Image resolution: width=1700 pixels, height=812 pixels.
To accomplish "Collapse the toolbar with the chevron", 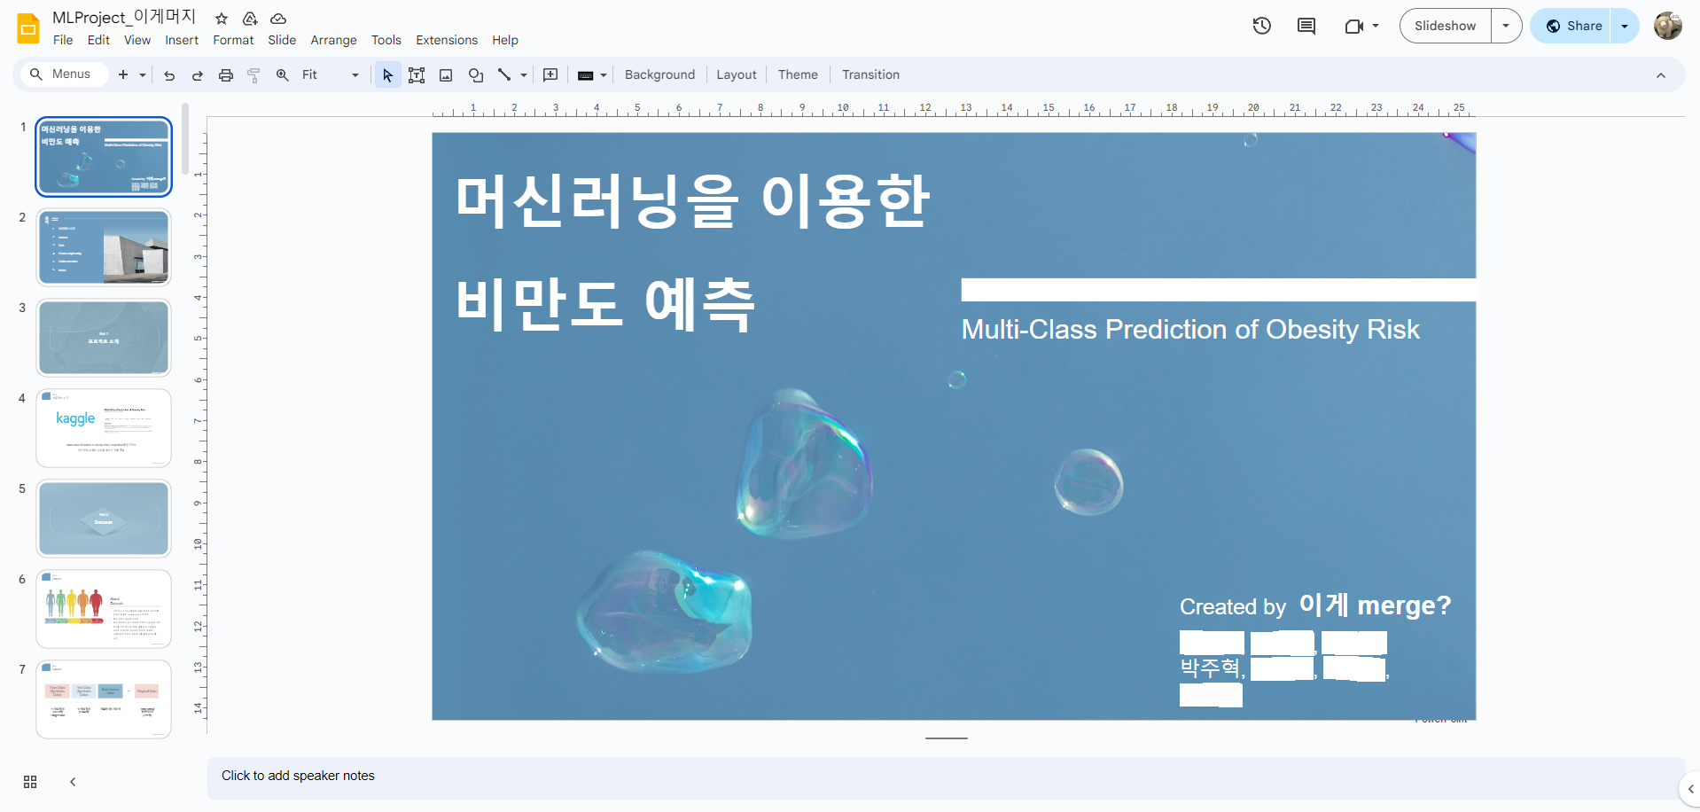I will pos(1661,74).
